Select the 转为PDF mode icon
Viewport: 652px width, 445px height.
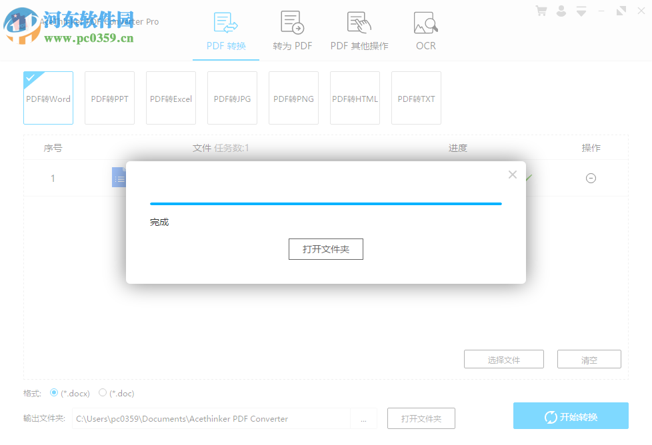tap(292, 22)
